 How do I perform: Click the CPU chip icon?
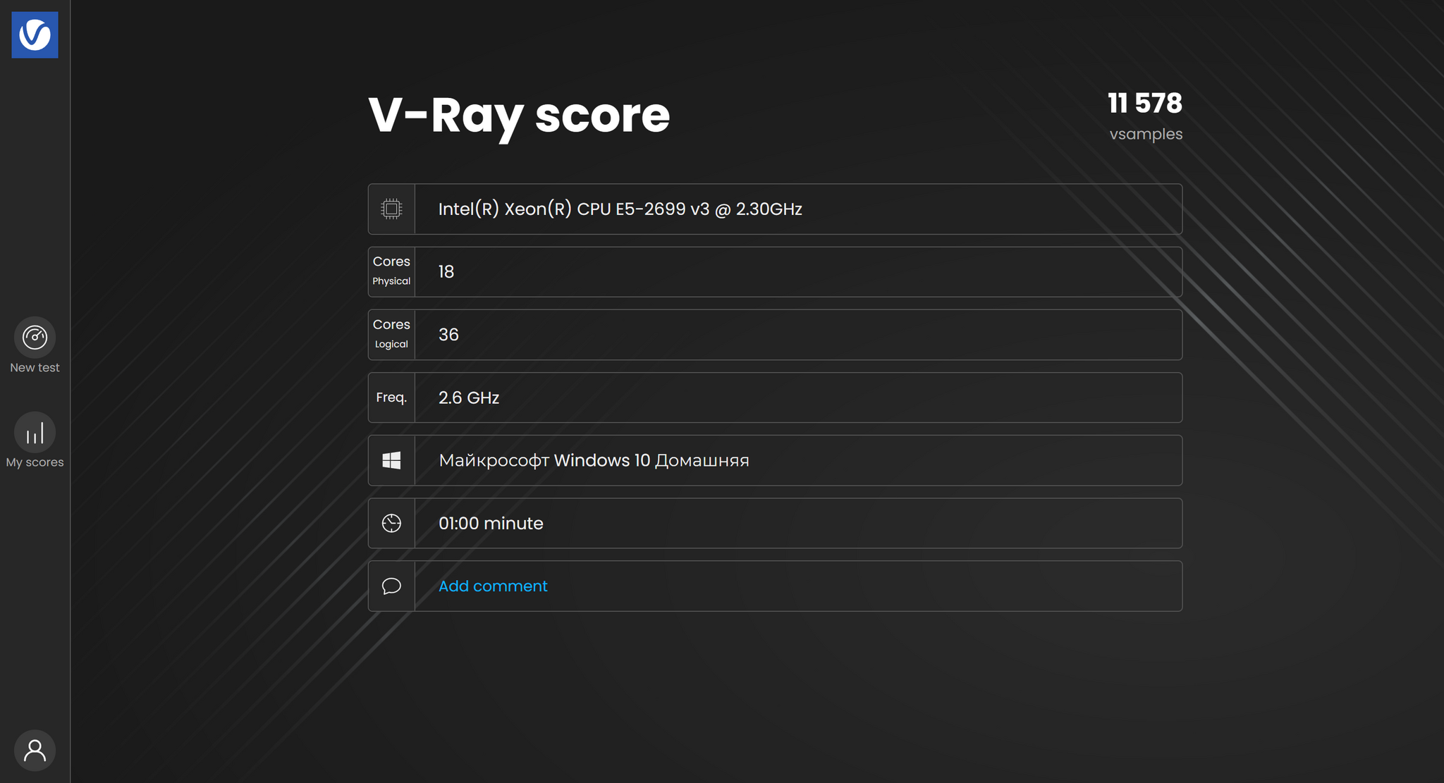(391, 209)
